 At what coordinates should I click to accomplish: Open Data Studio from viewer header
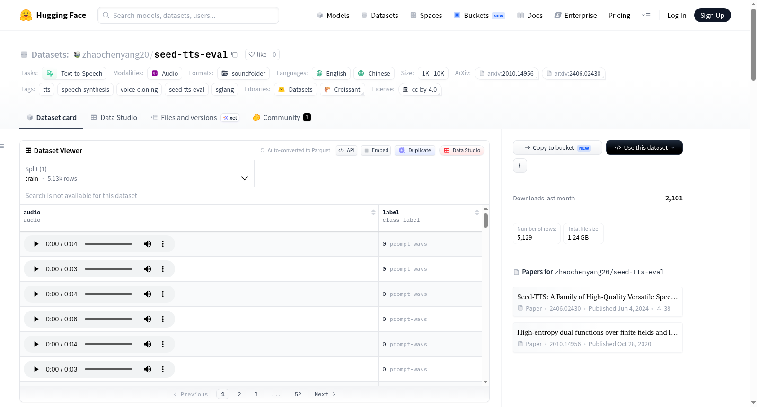click(x=462, y=150)
